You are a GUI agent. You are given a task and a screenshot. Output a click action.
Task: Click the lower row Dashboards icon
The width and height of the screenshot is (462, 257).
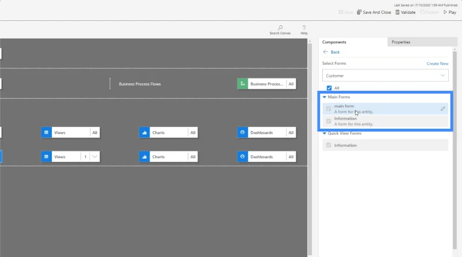point(243,157)
